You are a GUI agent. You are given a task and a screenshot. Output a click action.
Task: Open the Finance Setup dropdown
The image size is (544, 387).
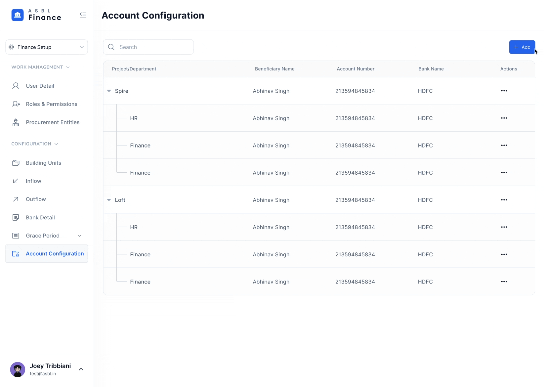[47, 47]
